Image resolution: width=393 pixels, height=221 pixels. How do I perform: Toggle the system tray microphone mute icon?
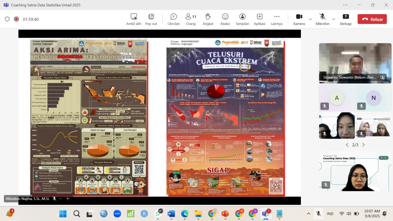319,213
